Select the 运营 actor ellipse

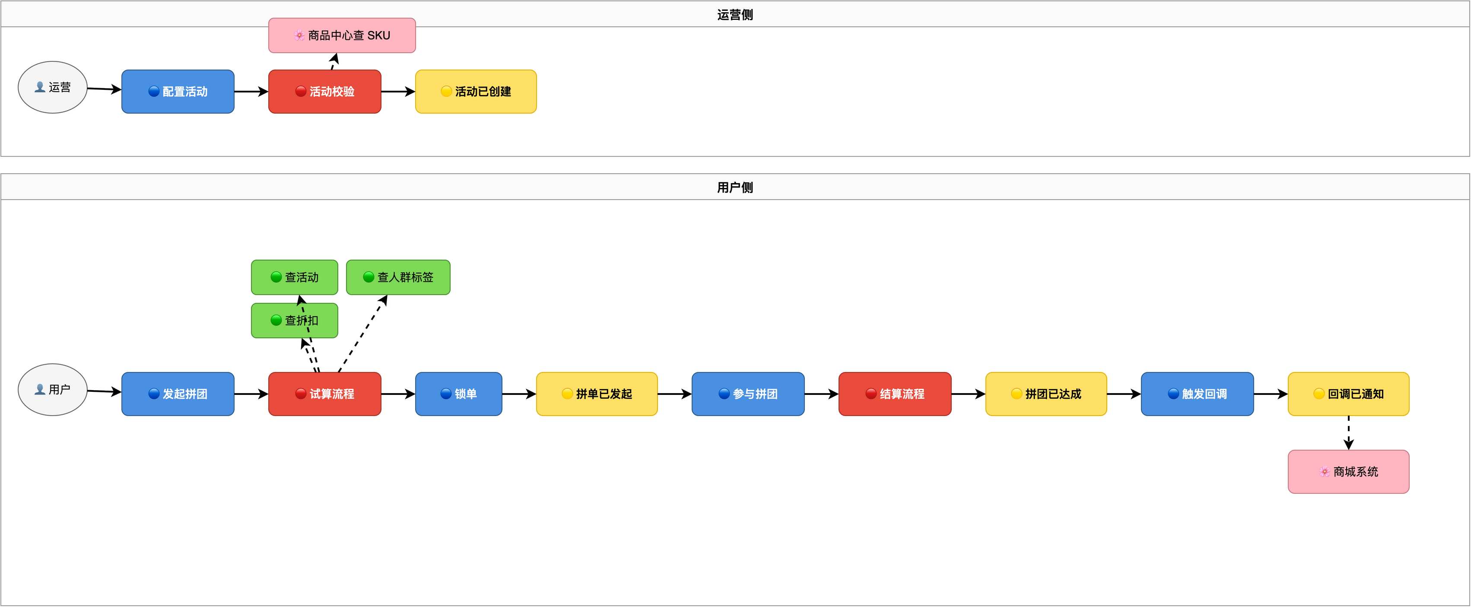53,87
